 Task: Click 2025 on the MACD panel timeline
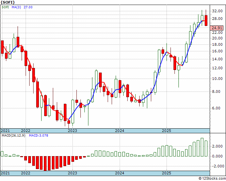click(167, 173)
